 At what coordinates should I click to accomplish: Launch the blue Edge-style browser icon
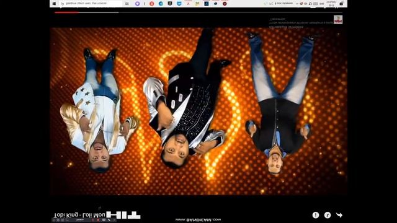click(x=161, y=4)
